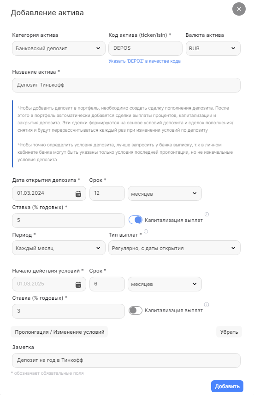Focus the Название актива input field

[x=126, y=85]
